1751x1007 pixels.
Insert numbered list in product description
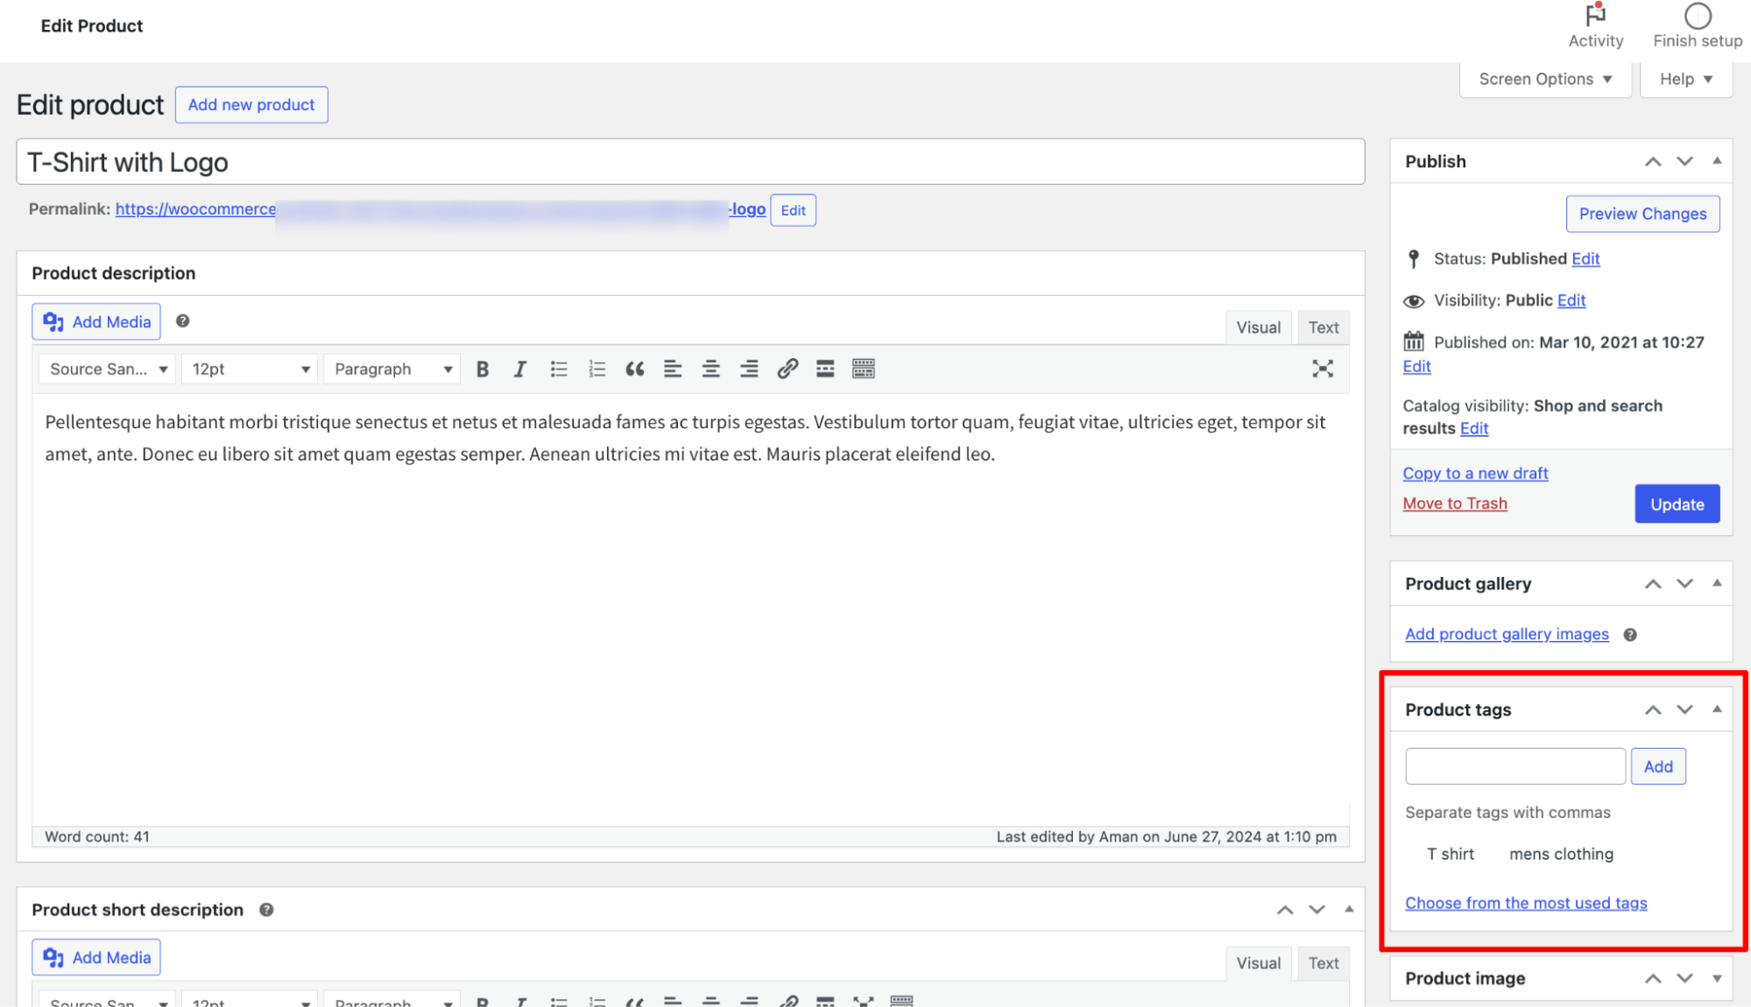click(597, 370)
